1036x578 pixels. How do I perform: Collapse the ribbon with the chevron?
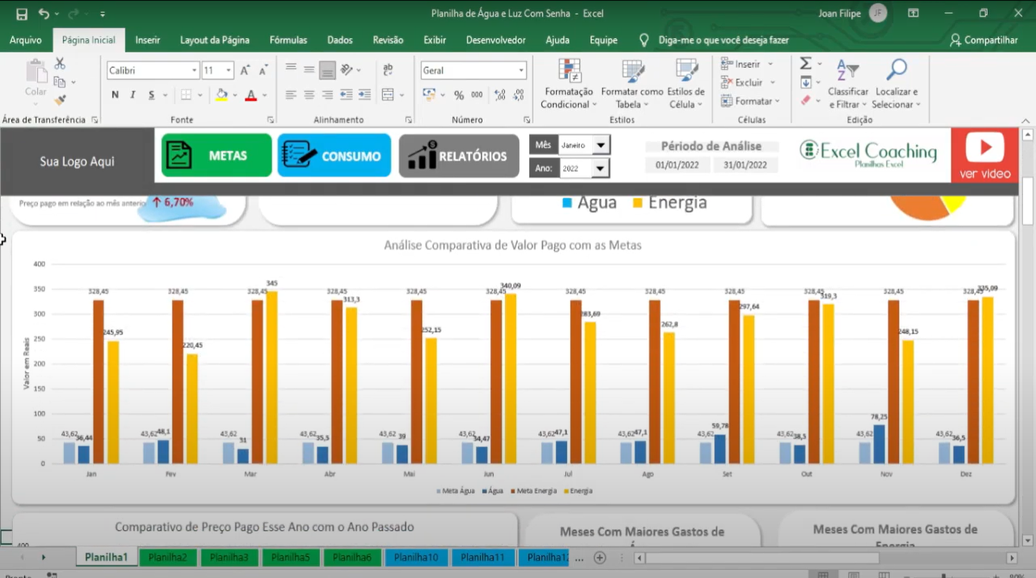click(1026, 121)
